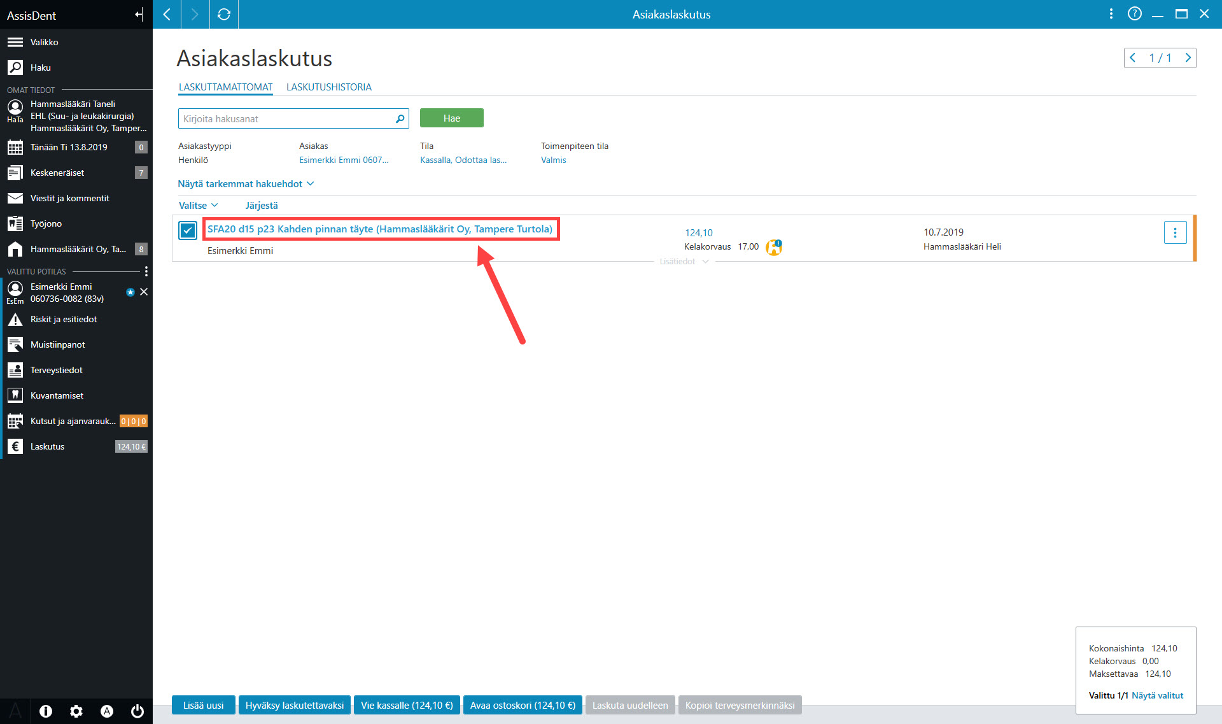Open settings gear in bottom bar

pyautogui.click(x=76, y=711)
